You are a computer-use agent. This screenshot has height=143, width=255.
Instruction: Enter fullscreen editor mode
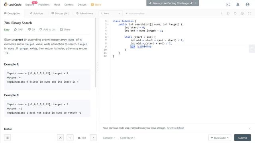click(x=249, y=14)
